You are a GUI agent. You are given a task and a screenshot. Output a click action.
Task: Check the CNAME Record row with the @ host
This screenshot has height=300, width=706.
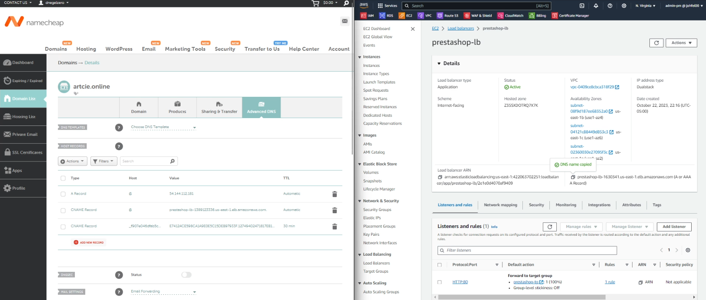pos(63,211)
